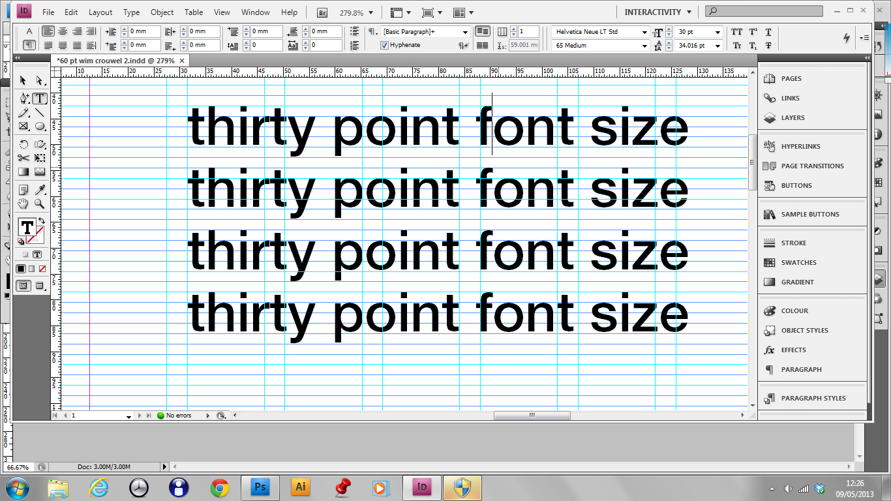Open the Helvetica Neue LT Std font dropdown
The image size is (891, 501).
tap(644, 32)
